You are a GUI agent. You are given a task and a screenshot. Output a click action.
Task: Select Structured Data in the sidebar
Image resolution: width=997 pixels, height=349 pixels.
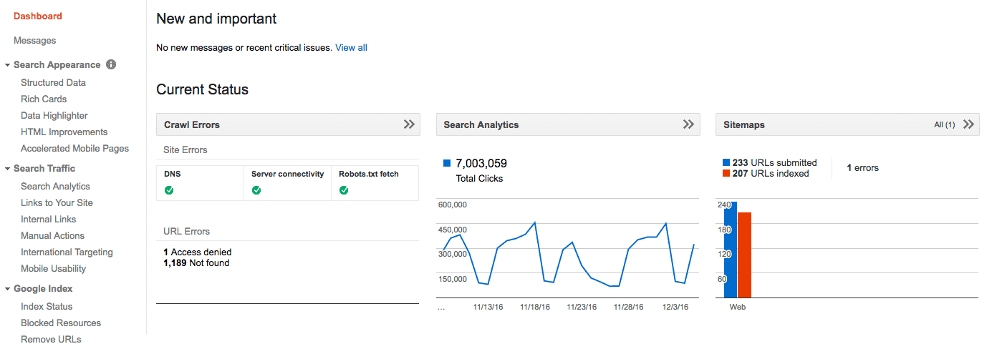click(53, 83)
